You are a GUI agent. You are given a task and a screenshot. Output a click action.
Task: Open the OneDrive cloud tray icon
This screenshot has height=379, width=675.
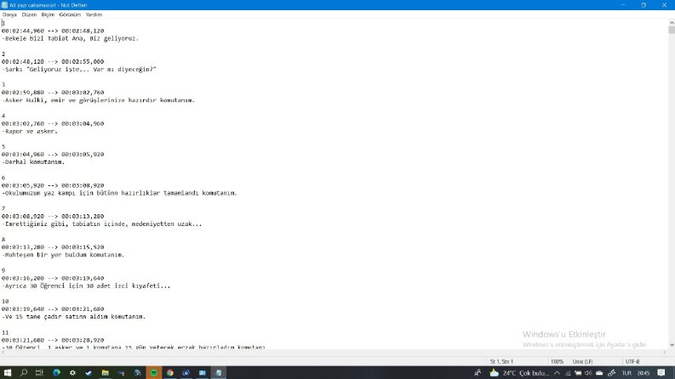click(599, 373)
